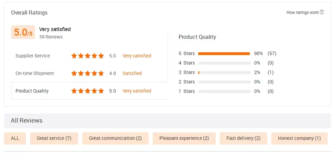333x154 pixels.
Task: Filter by Great service (7) tag
Action: tap(54, 138)
